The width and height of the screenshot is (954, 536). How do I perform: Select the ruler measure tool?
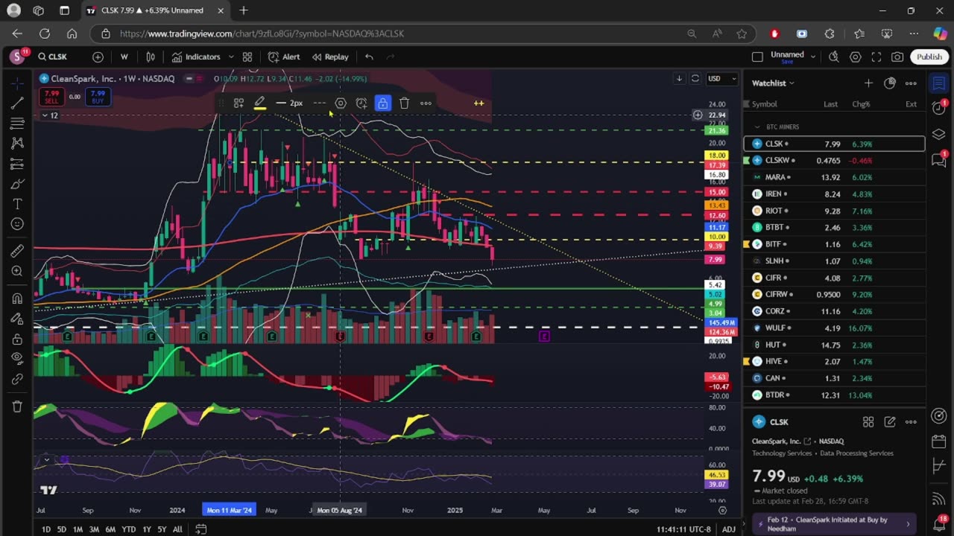(x=17, y=252)
